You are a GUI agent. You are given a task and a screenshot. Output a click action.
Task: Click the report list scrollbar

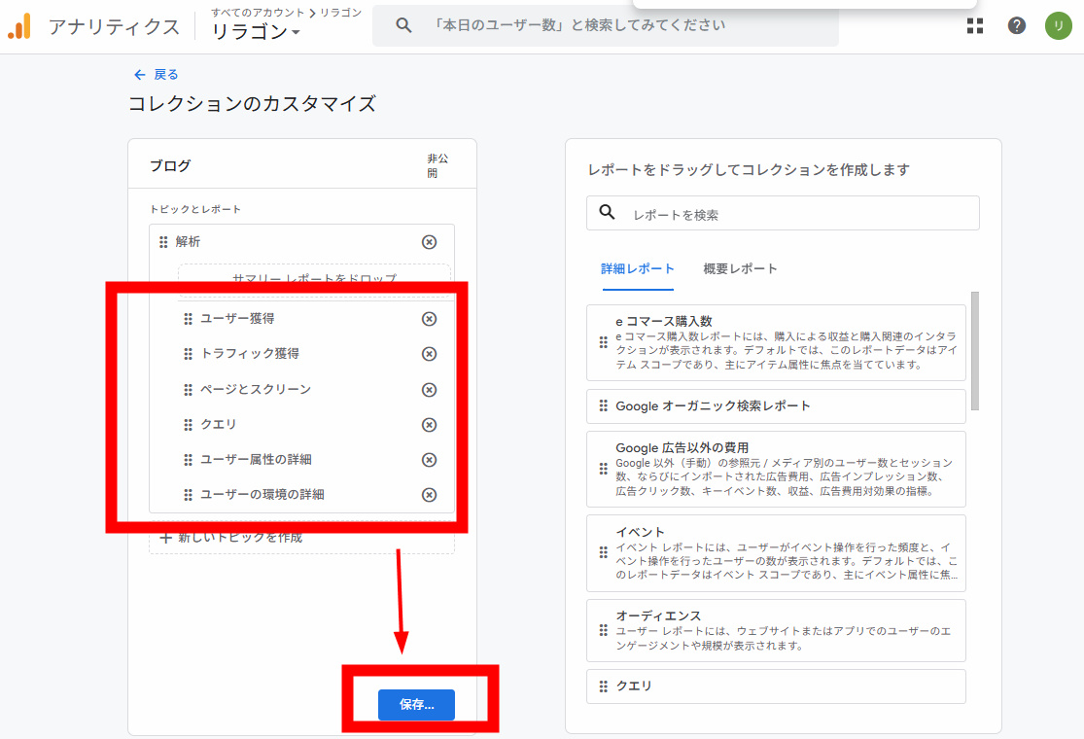point(974,350)
